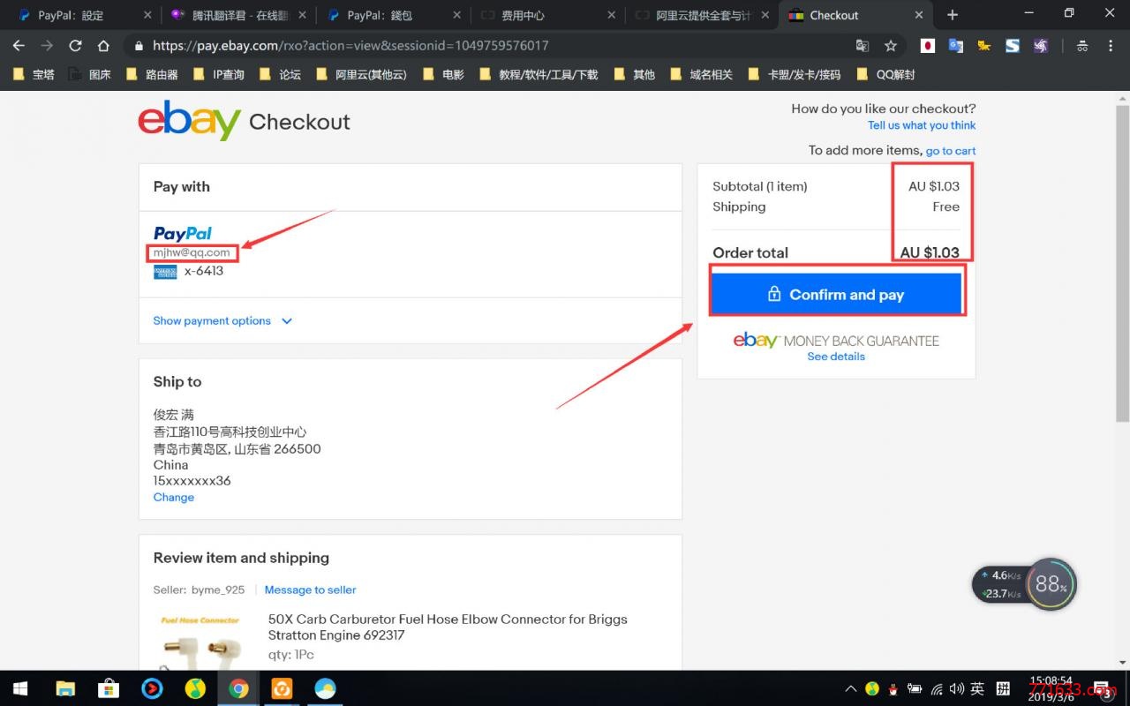Open the 论坛 bookmark folder
Screen dimensions: 1130x706
pyautogui.click(x=280, y=75)
